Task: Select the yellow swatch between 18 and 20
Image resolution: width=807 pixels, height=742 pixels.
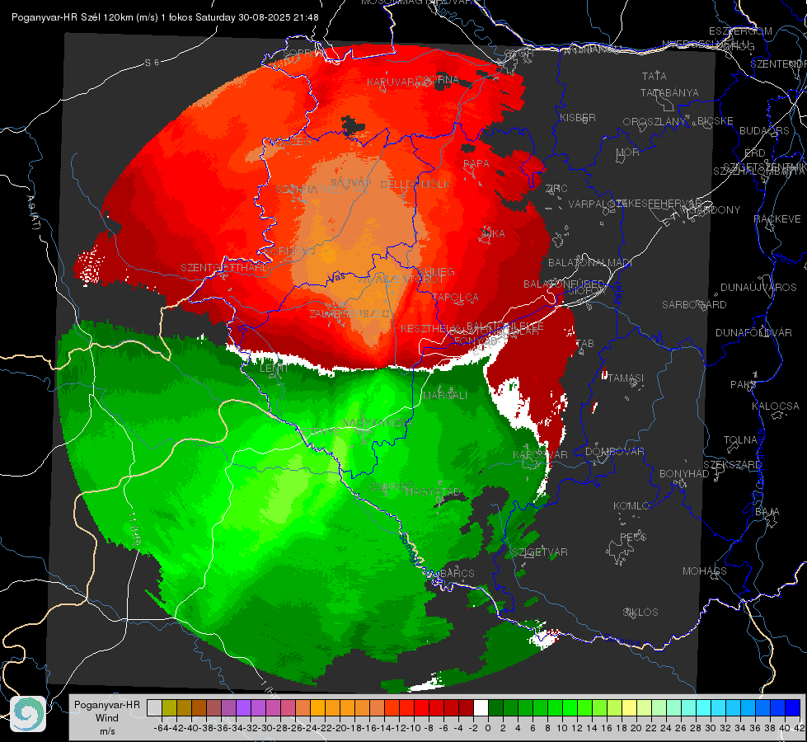Action: pos(630,708)
